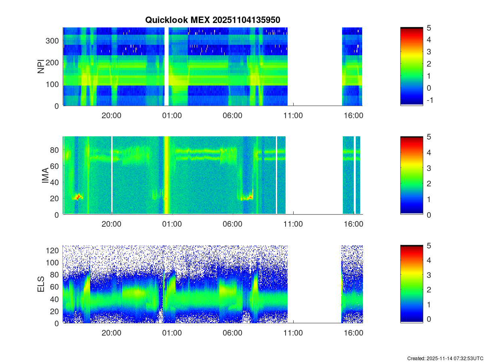The image size is (484, 363).
Task: Click the 11:00 tick under ELS plot
Action: pos(293,333)
